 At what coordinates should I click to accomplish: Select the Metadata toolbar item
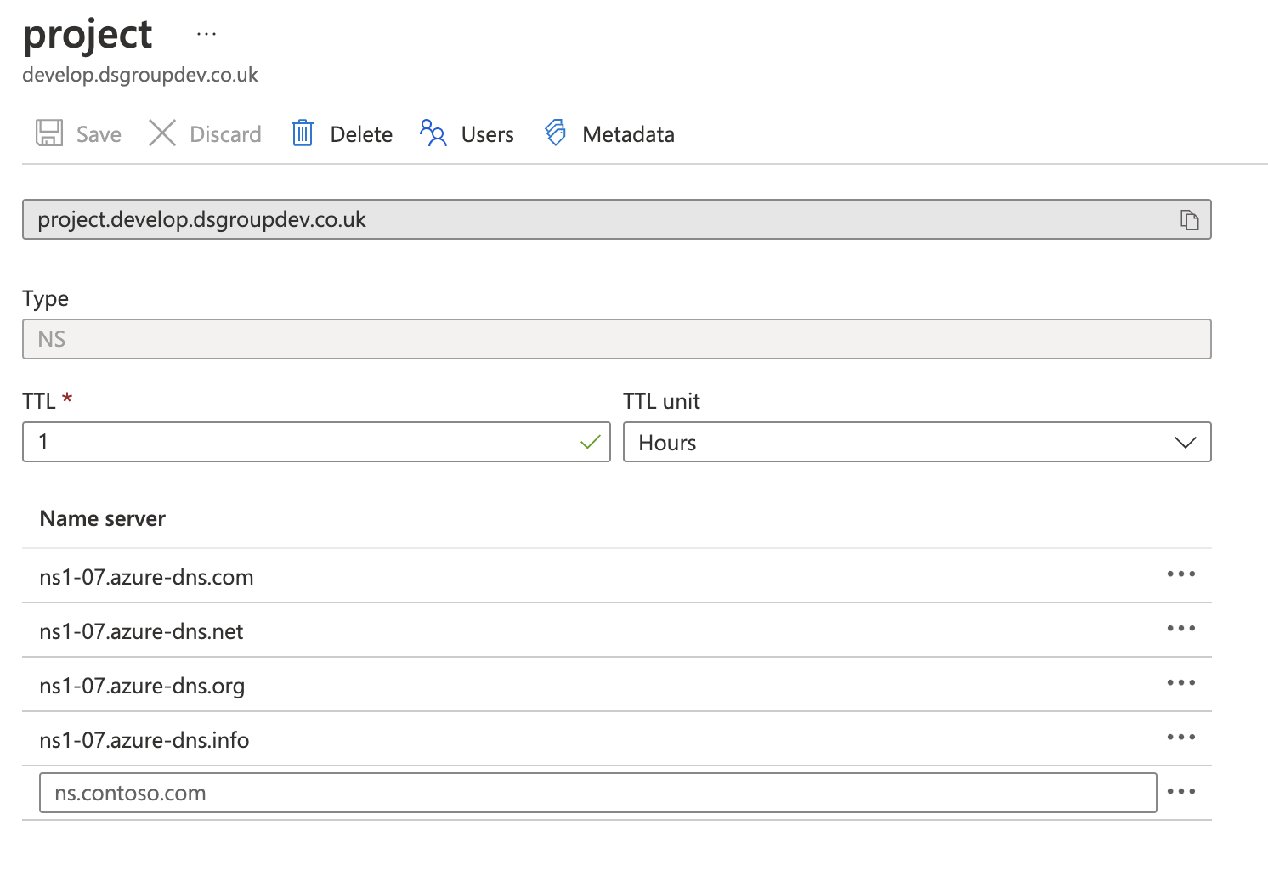(628, 133)
